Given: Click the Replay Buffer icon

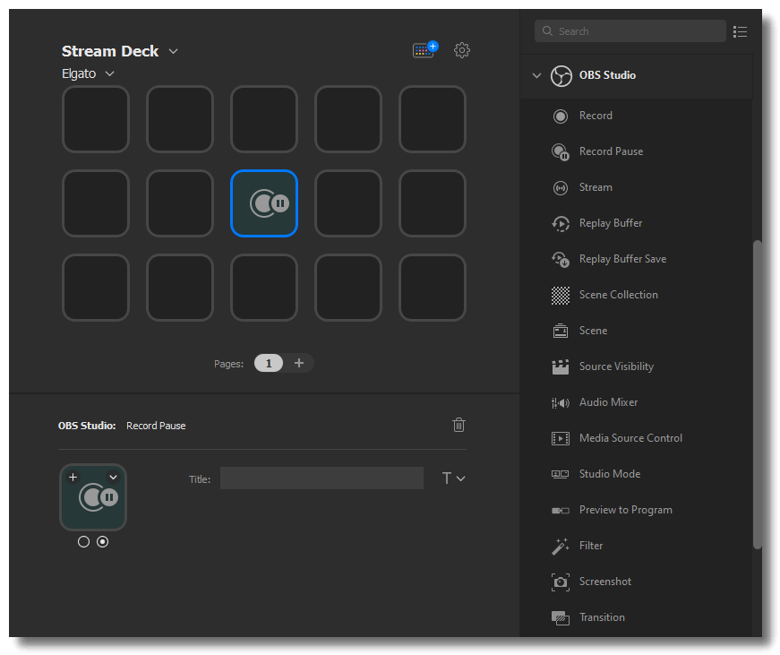Looking at the screenshot, I should point(560,223).
